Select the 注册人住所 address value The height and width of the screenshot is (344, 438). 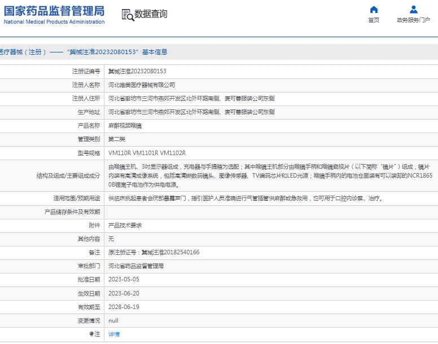coord(191,99)
